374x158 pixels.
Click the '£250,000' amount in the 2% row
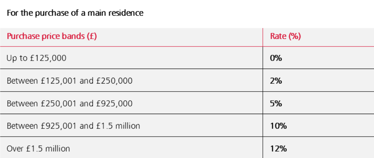point(114,81)
